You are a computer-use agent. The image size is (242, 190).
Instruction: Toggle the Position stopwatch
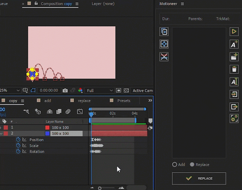[x=18, y=140]
